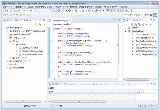Click Collapse All in Project Explorer
This screenshot has width=160, height=110.
coord(36,25)
